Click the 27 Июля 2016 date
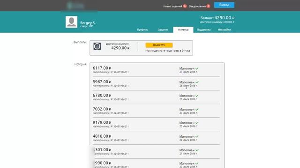This screenshot has width=300, height=168. tap(188, 72)
